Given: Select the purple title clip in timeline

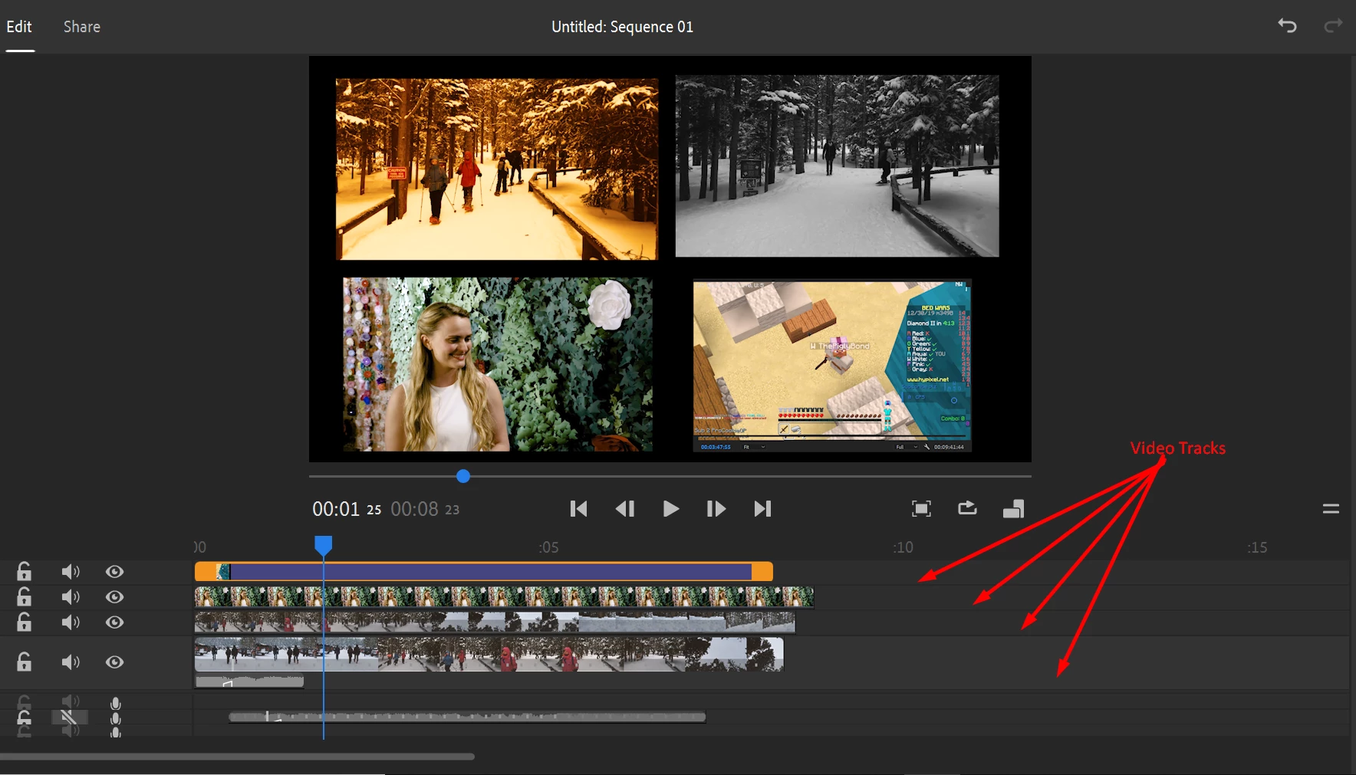Looking at the screenshot, I should click(x=484, y=572).
